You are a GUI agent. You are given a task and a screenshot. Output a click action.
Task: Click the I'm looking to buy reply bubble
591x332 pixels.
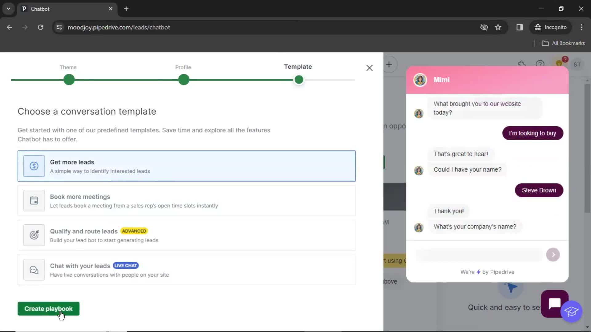533,133
